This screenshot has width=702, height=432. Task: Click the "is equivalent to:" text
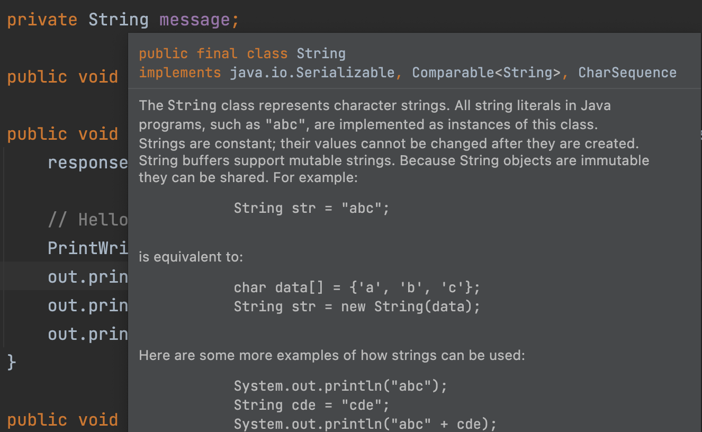pos(191,257)
